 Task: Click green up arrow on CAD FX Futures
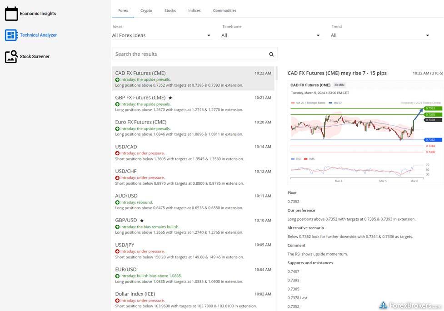coord(117,79)
